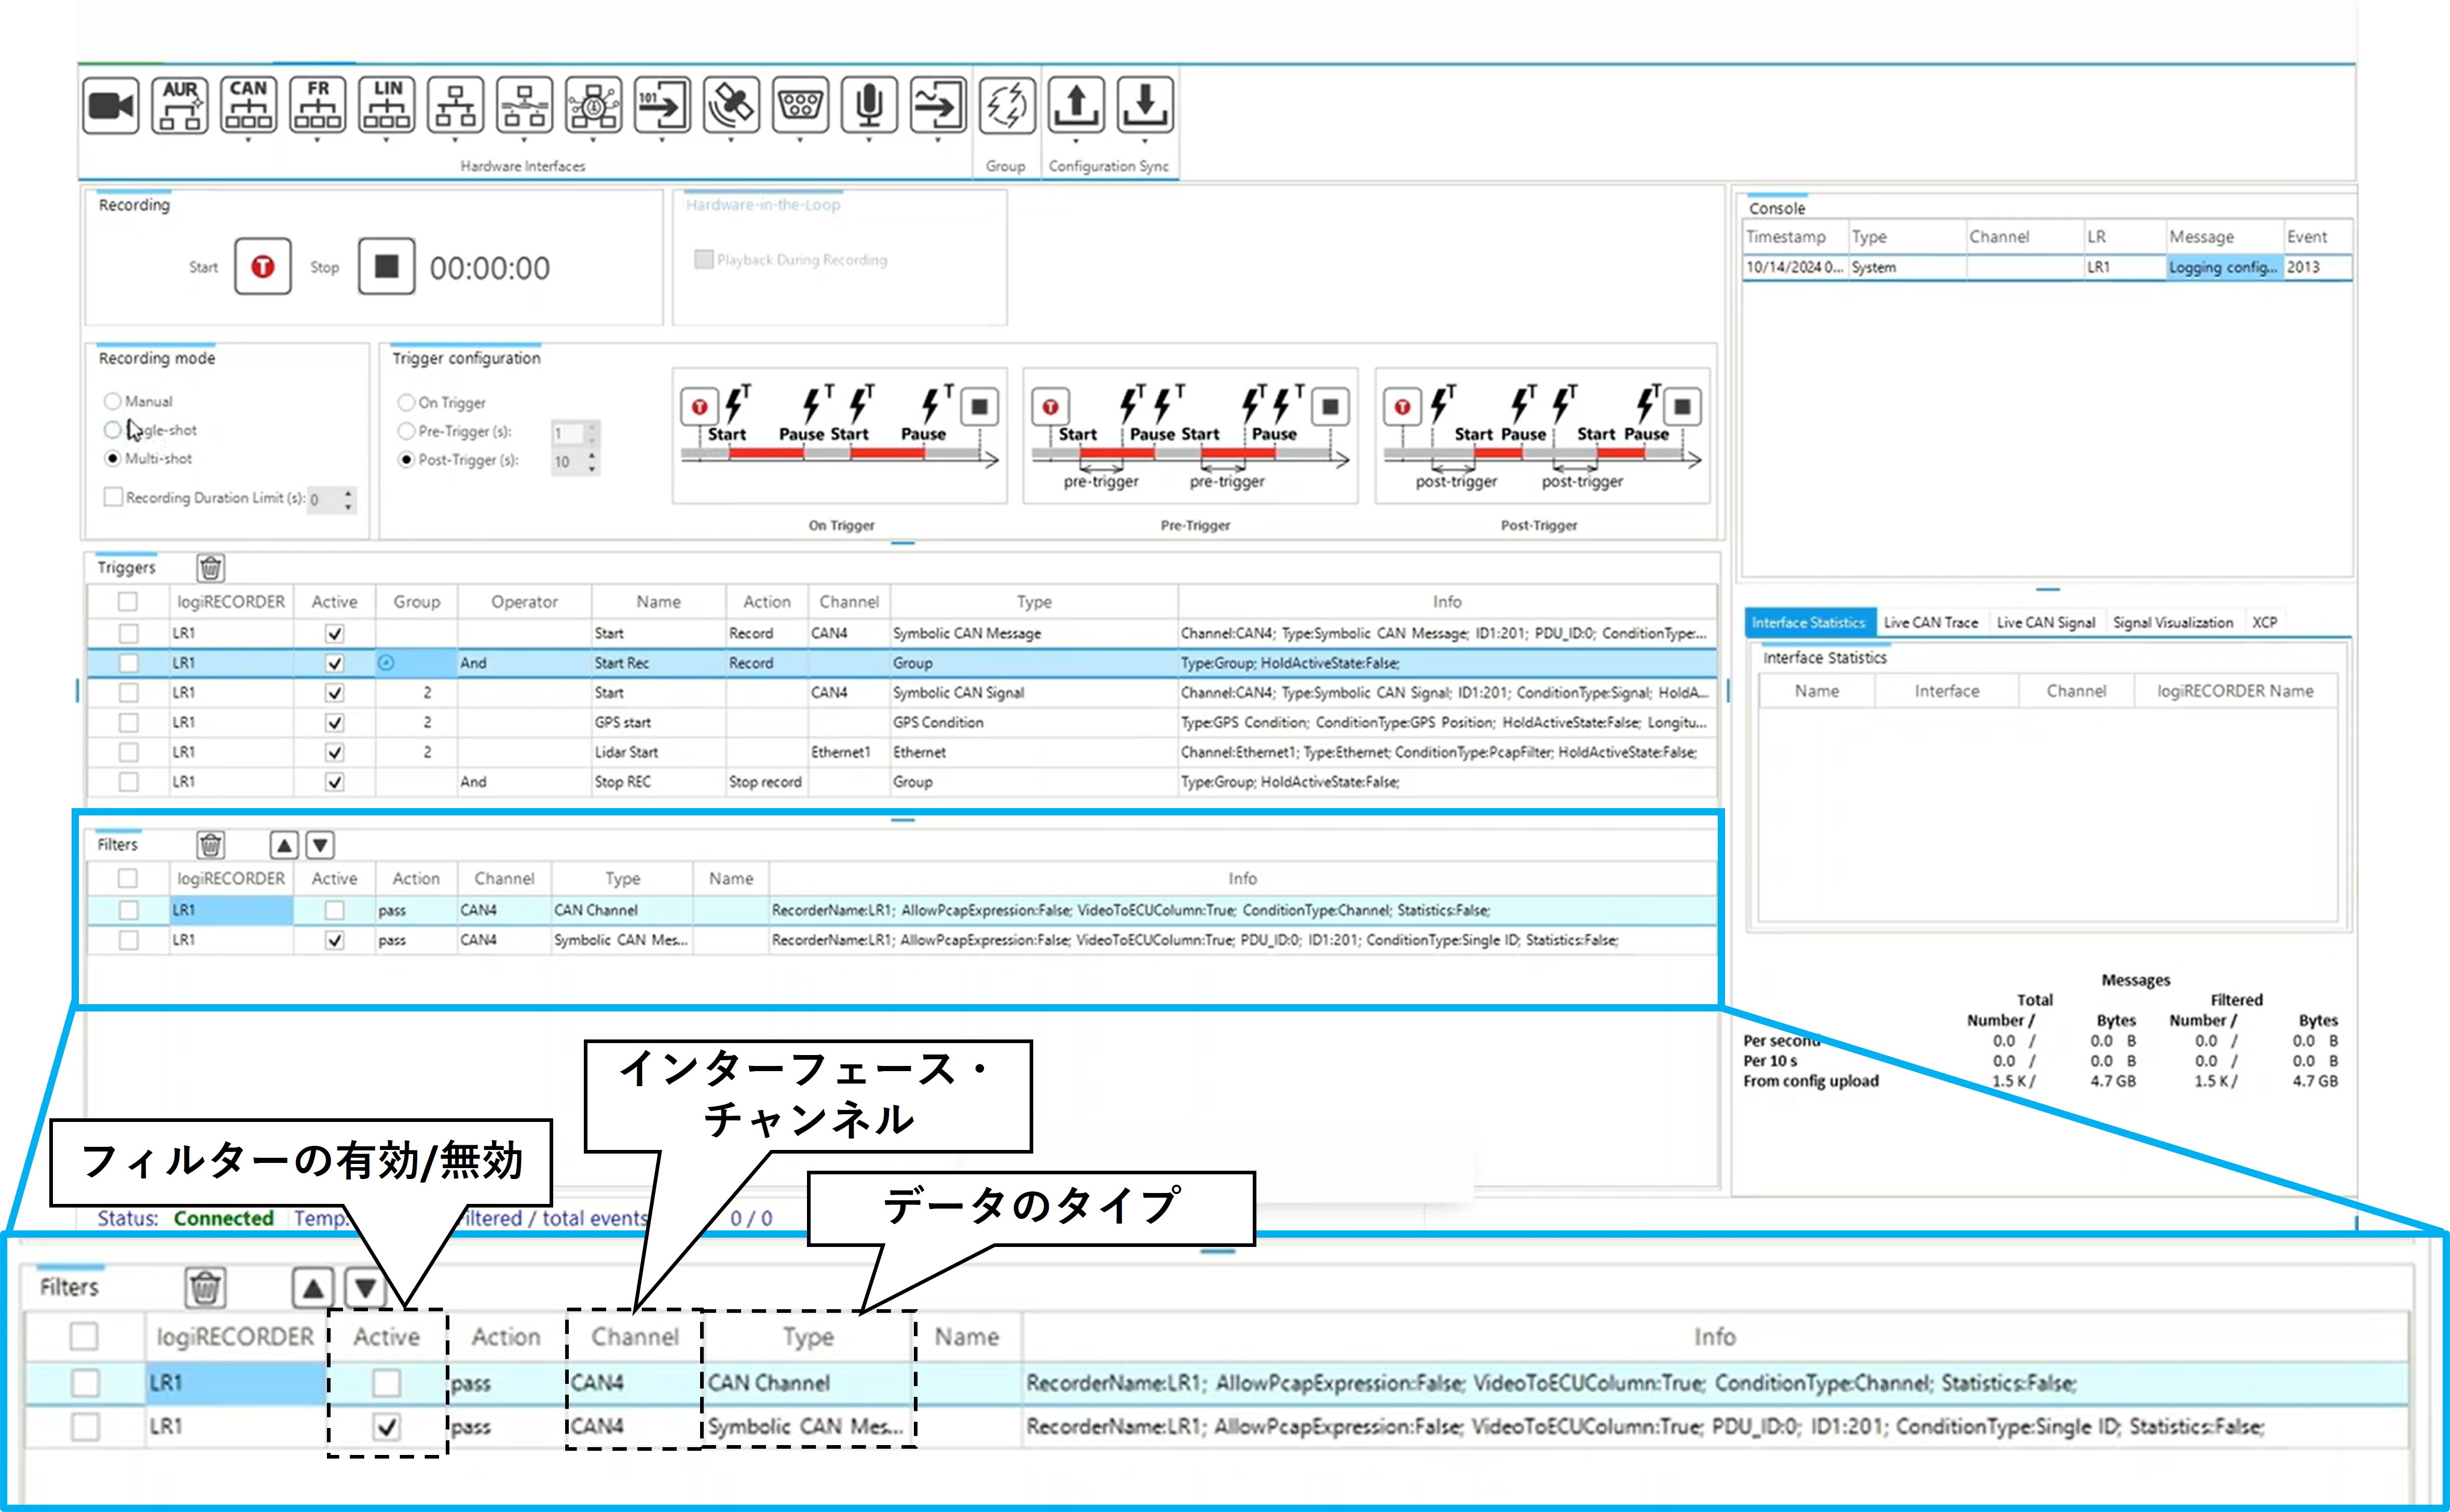The height and width of the screenshot is (1512, 2450).
Task: Expand the 101 digital input dropdown arrow
Action: [662, 140]
